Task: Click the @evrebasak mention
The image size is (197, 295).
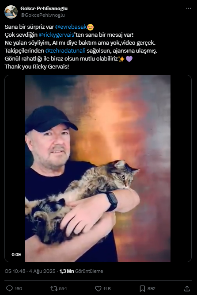Action: [71, 27]
